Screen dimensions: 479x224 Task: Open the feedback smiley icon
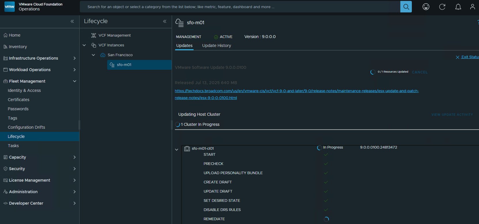[x=426, y=7]
